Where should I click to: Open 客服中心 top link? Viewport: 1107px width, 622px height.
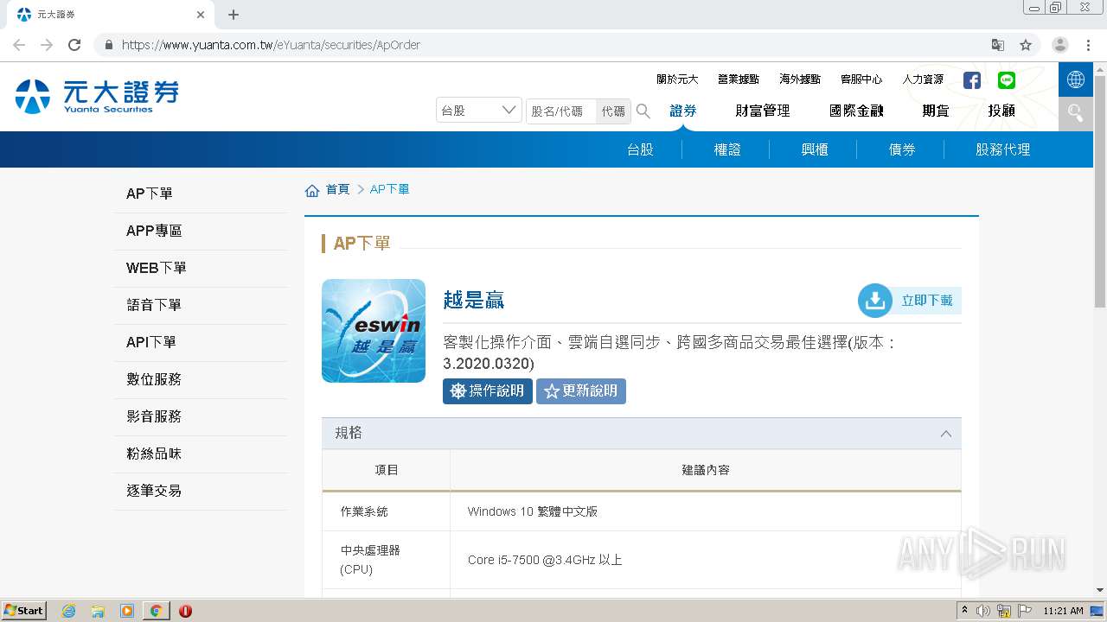[x=861, y=79]
